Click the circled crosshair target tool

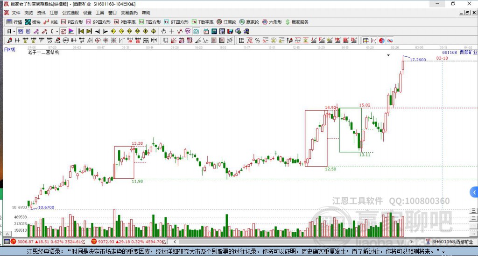(x=98, y=40)
